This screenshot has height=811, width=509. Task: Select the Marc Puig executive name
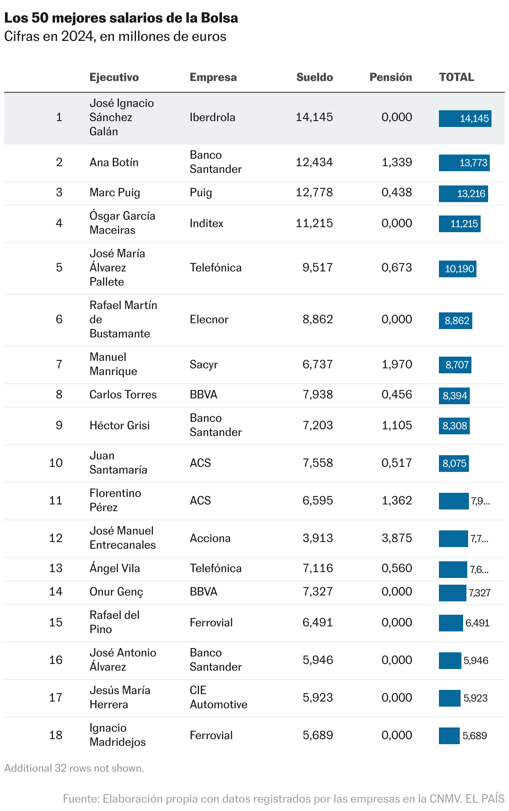tap(115, 193)
